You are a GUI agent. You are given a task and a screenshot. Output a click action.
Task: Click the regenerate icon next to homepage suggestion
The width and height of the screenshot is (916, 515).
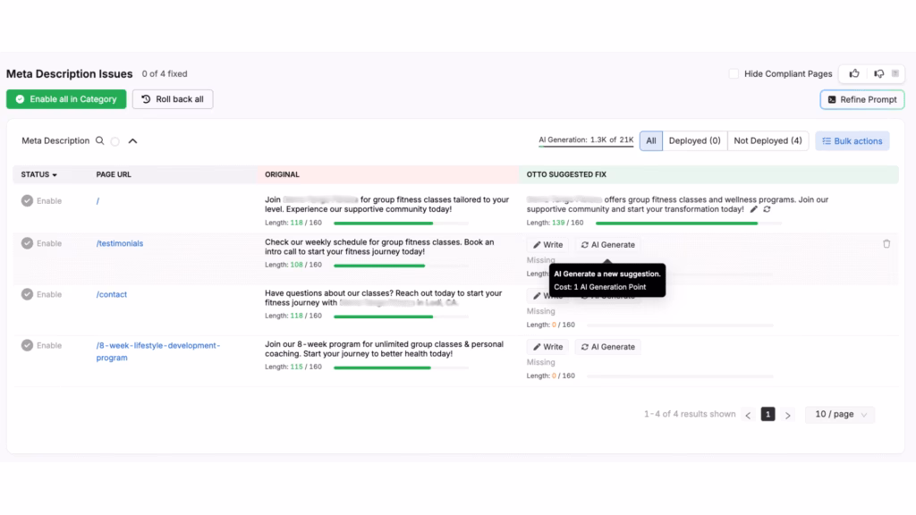click(x=768, y=207)
